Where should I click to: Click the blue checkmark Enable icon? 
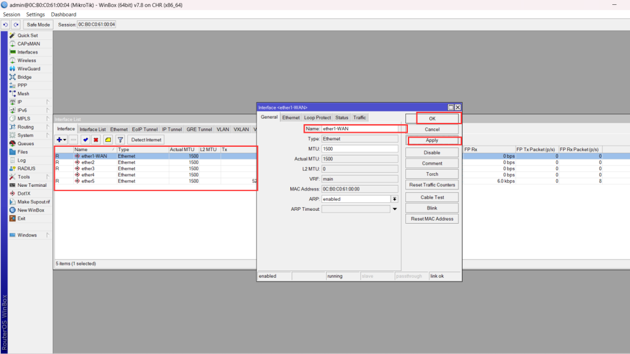tap(85, 140)
